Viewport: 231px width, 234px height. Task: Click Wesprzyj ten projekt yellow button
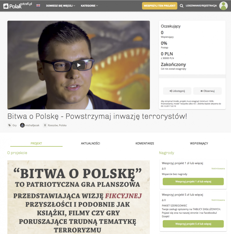pyautogui.click(x=160, y=6)
